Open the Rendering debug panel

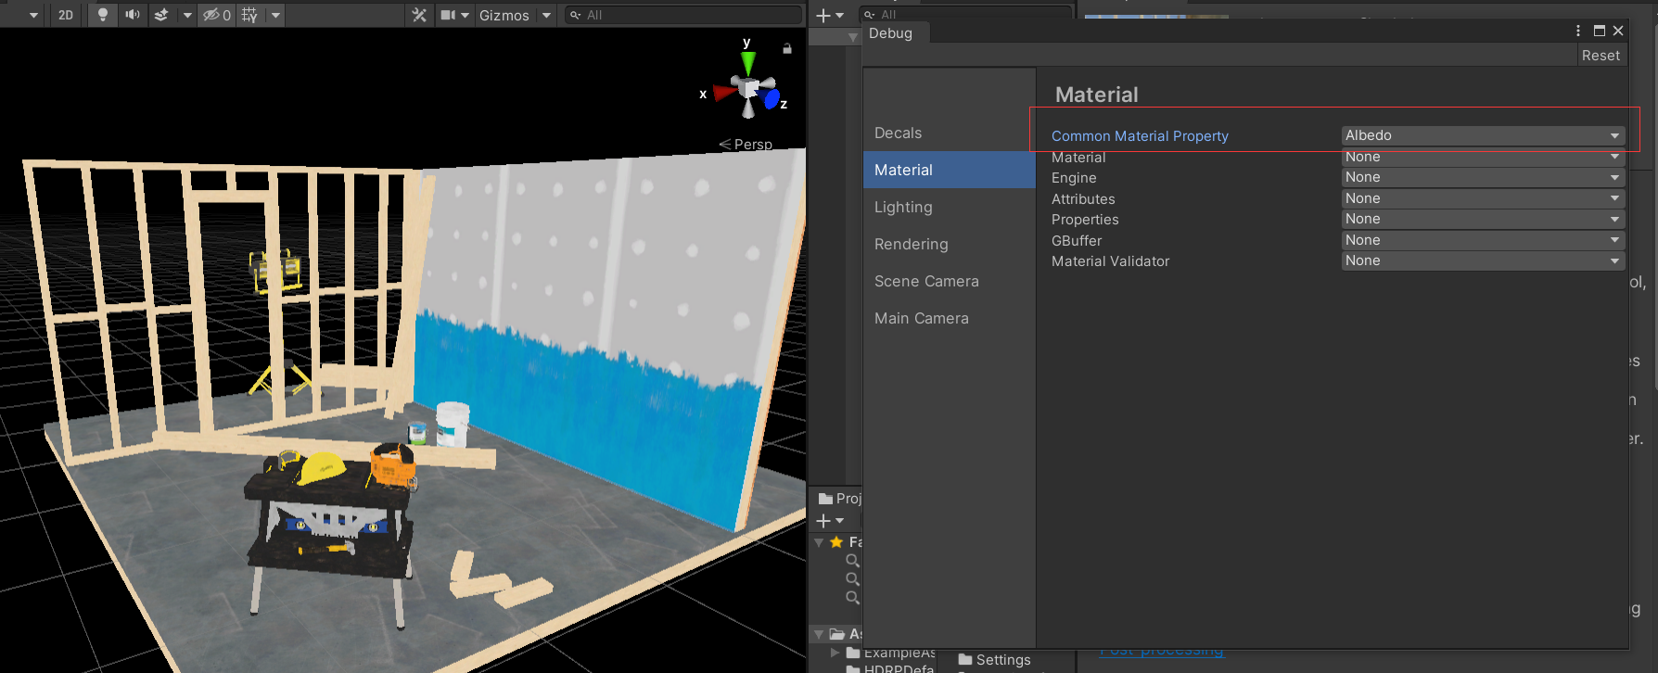pyautogui.click(x=950, y=245)
